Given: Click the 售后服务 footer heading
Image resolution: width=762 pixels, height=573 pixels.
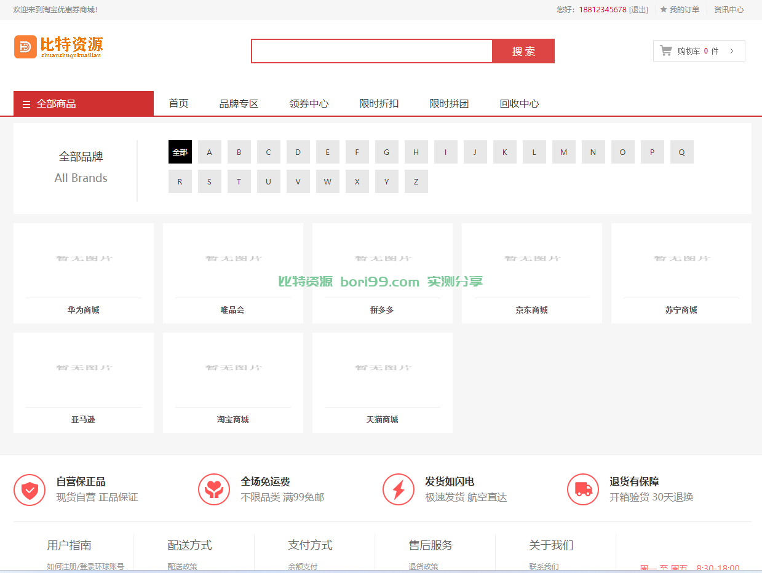Looking at the screenshot, I should click(x=431, y=545).
